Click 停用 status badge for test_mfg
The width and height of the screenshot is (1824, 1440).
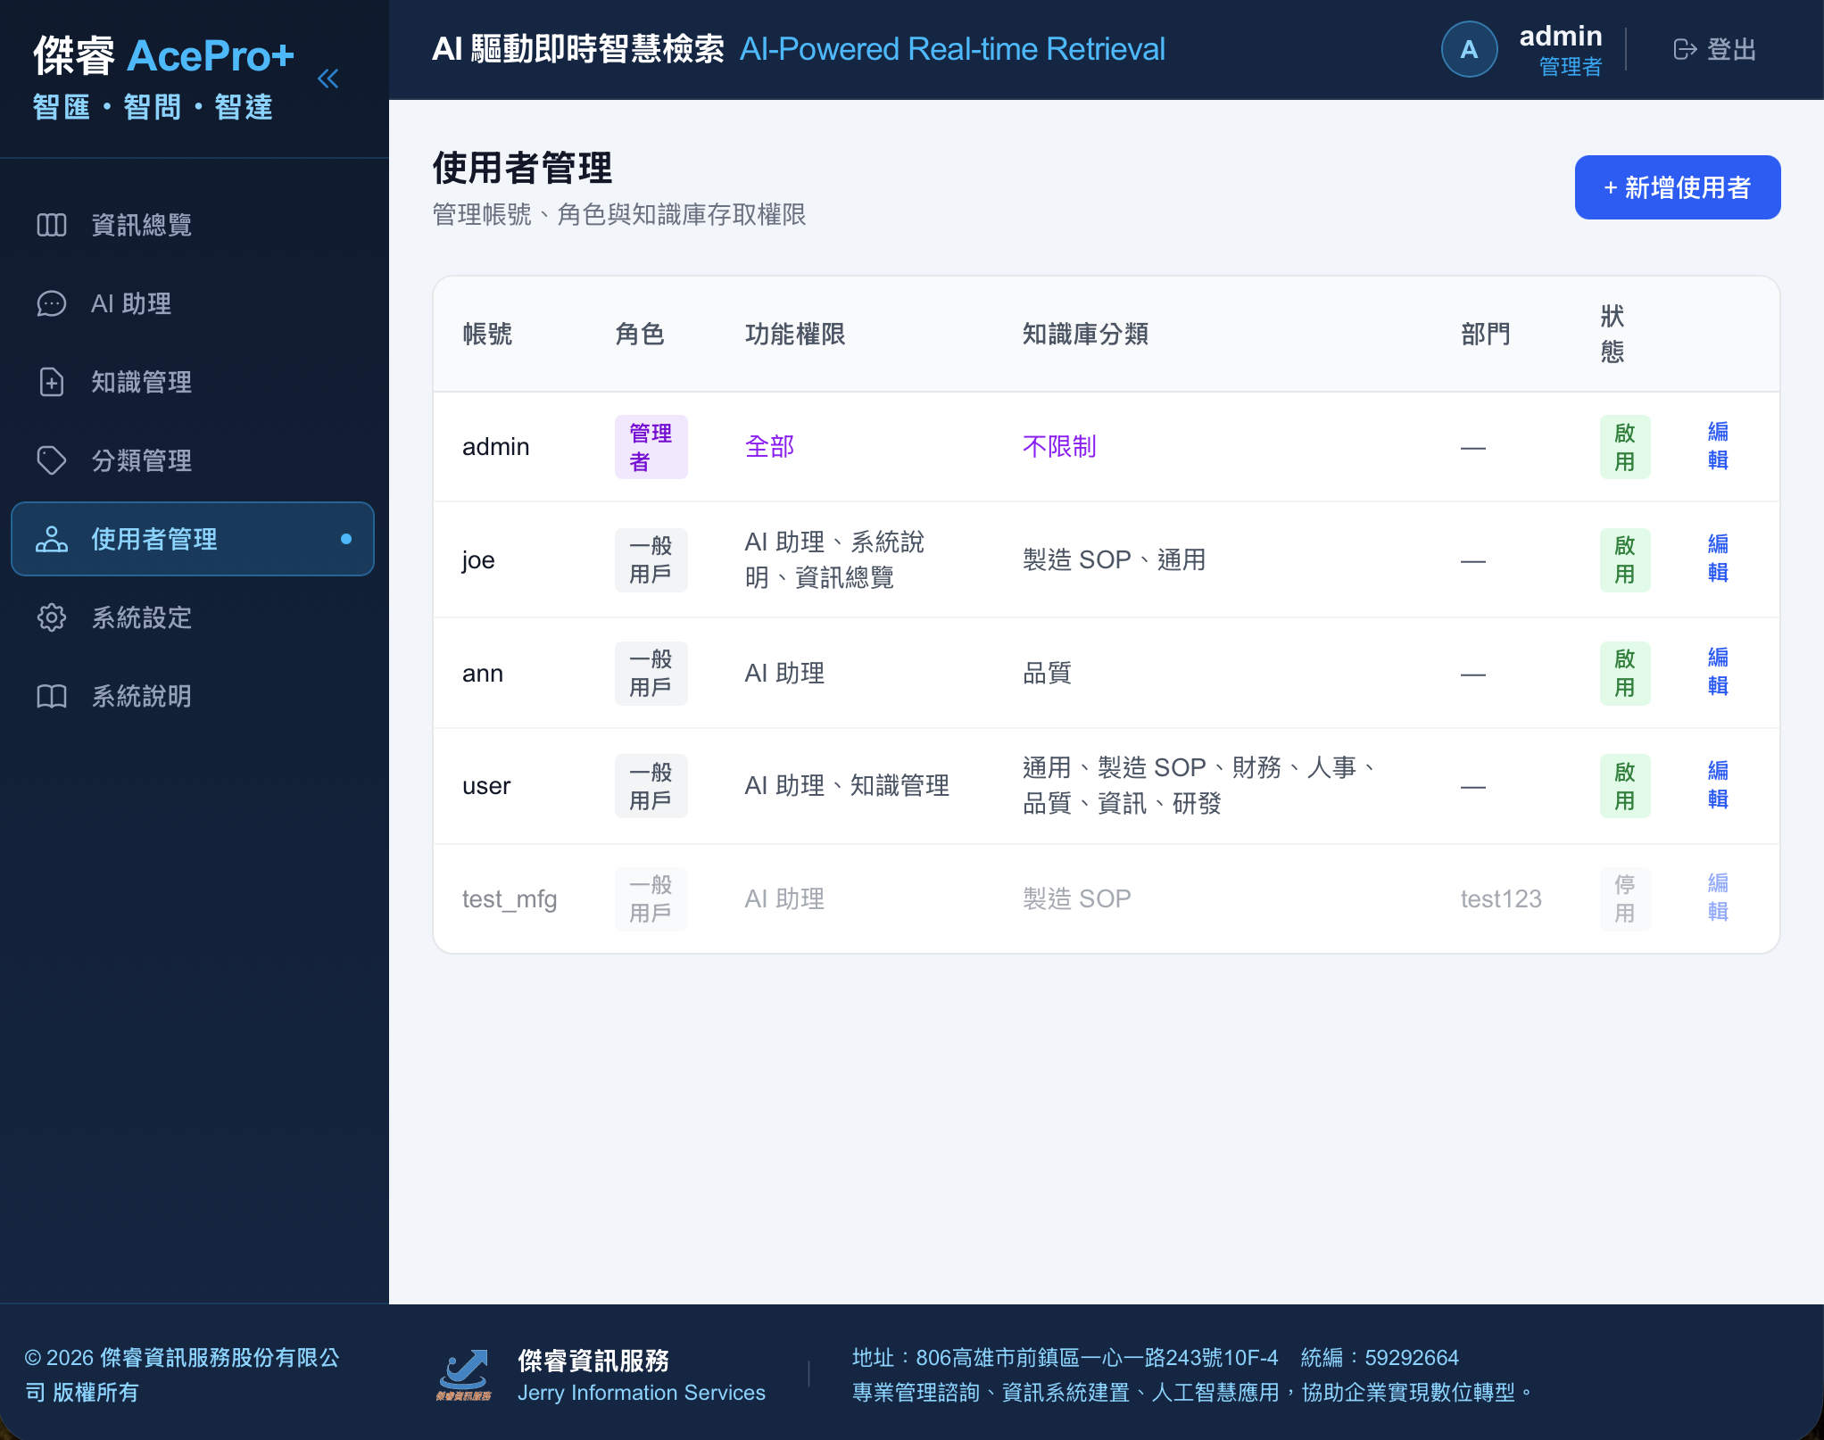(x=1625, y=898)
